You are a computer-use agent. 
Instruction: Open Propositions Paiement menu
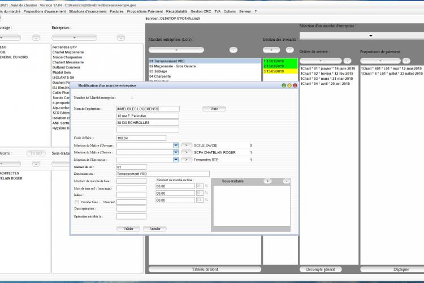coord(145,11)
